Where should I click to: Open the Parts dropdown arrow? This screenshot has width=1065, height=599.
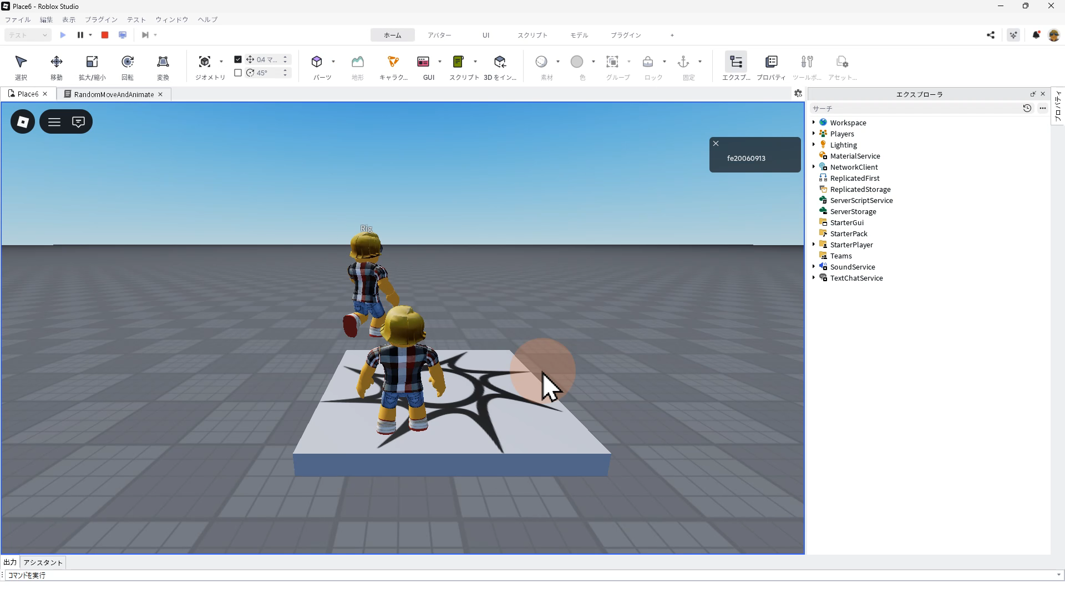click(333, 62)
